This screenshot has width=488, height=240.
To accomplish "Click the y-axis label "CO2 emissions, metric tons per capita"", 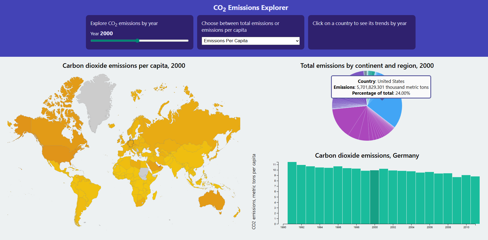I will pos(254,192).
